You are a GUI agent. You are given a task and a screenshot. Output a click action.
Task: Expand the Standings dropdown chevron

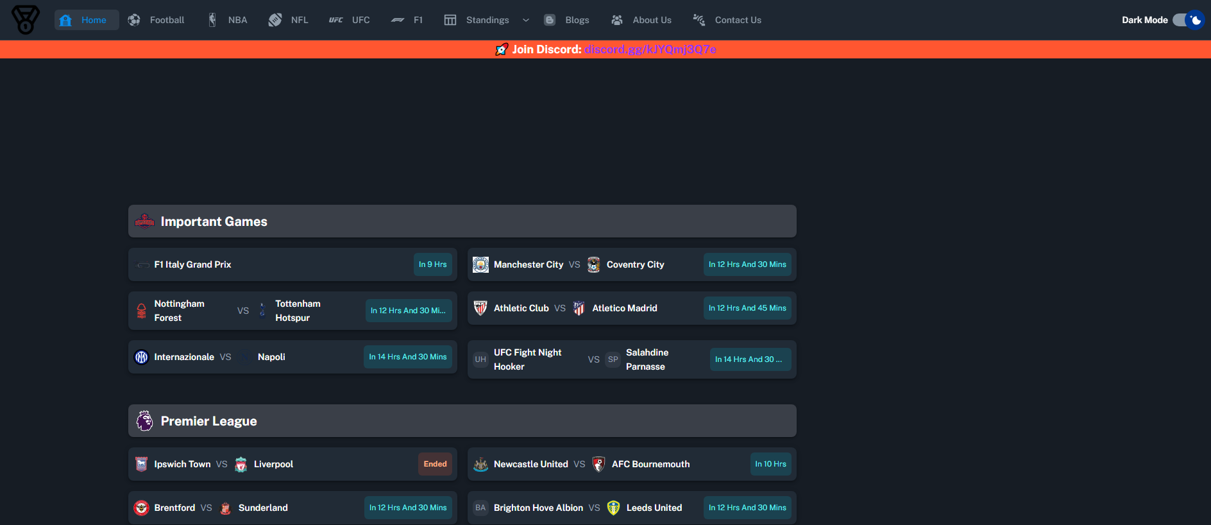(526, 20)
